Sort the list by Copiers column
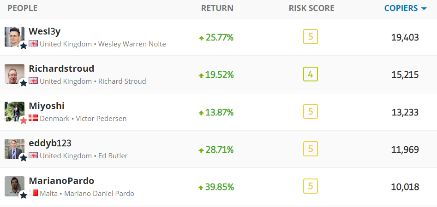Viewport: 437px width, 207px height. tap(401, 8)
